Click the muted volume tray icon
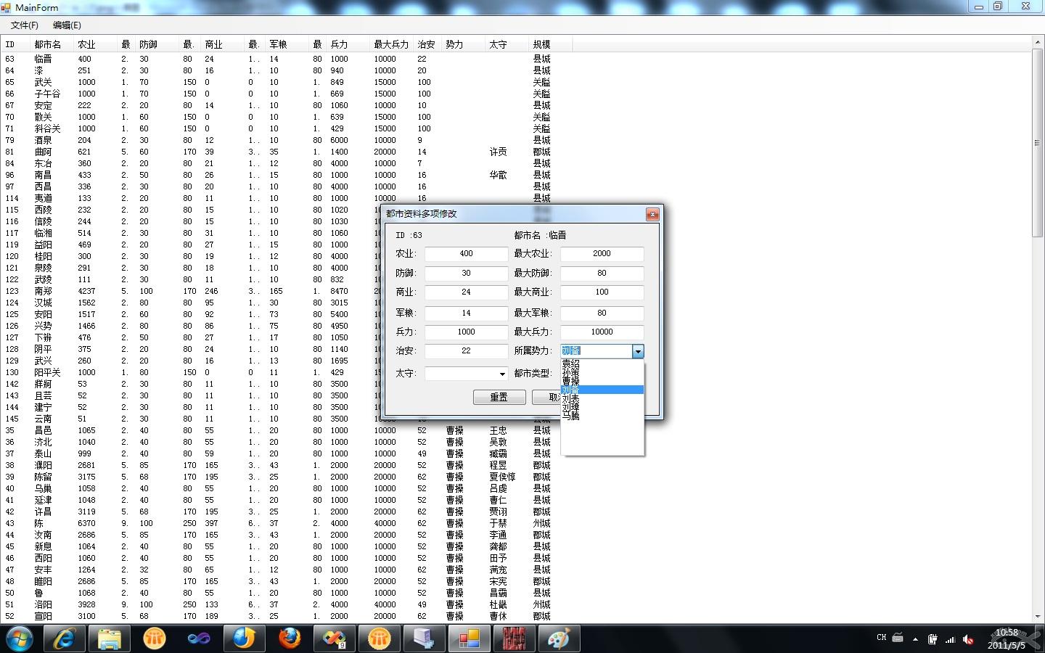 pos(968,639)
